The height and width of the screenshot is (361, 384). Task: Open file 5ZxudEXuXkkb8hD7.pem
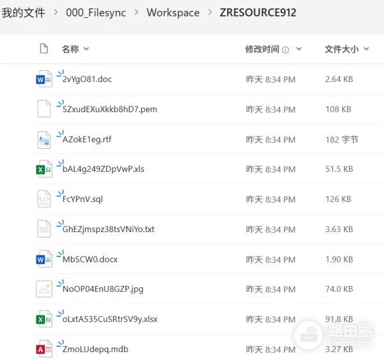point(109,109)
